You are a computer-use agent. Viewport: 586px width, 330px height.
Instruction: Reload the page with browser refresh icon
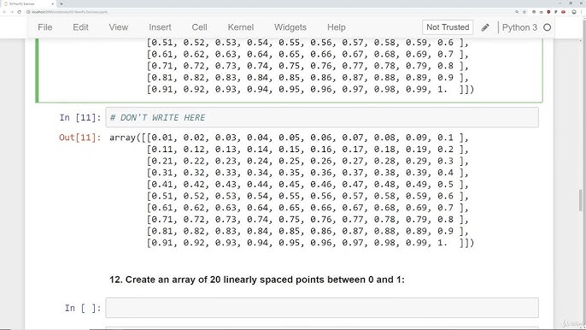(x=19, y=12)
